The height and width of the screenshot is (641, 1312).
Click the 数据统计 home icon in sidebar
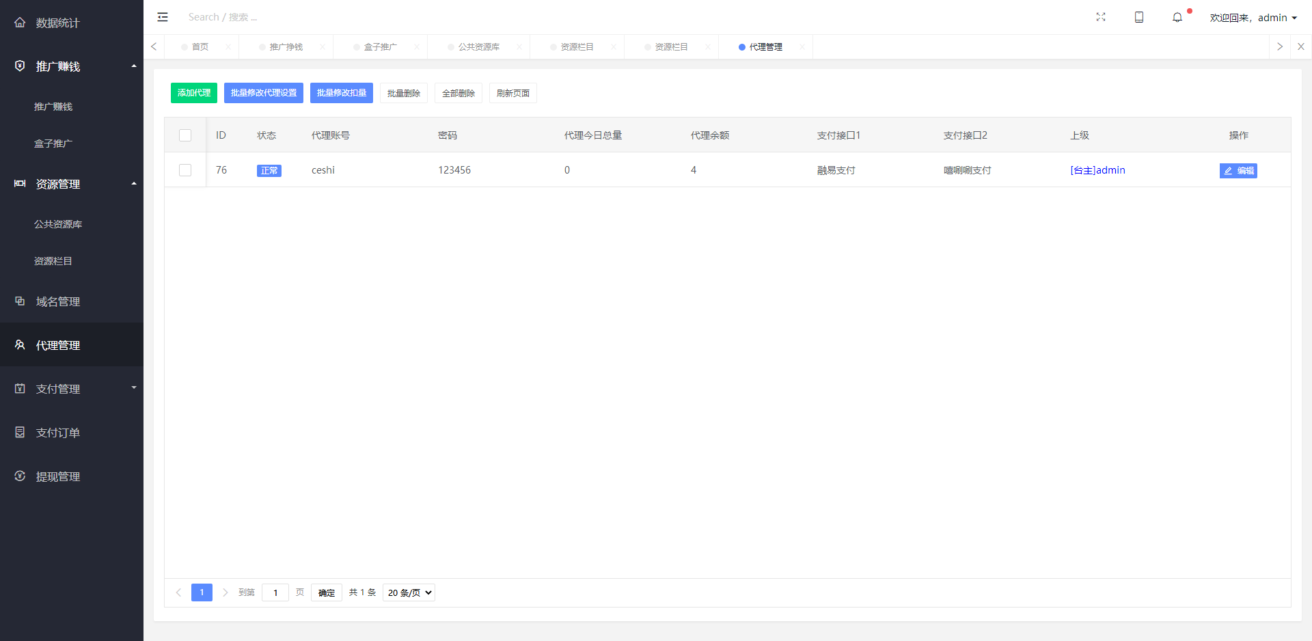coord(20,23)
